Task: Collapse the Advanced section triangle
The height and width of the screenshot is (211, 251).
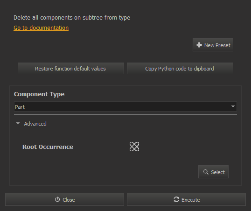Action: (18, 123)
